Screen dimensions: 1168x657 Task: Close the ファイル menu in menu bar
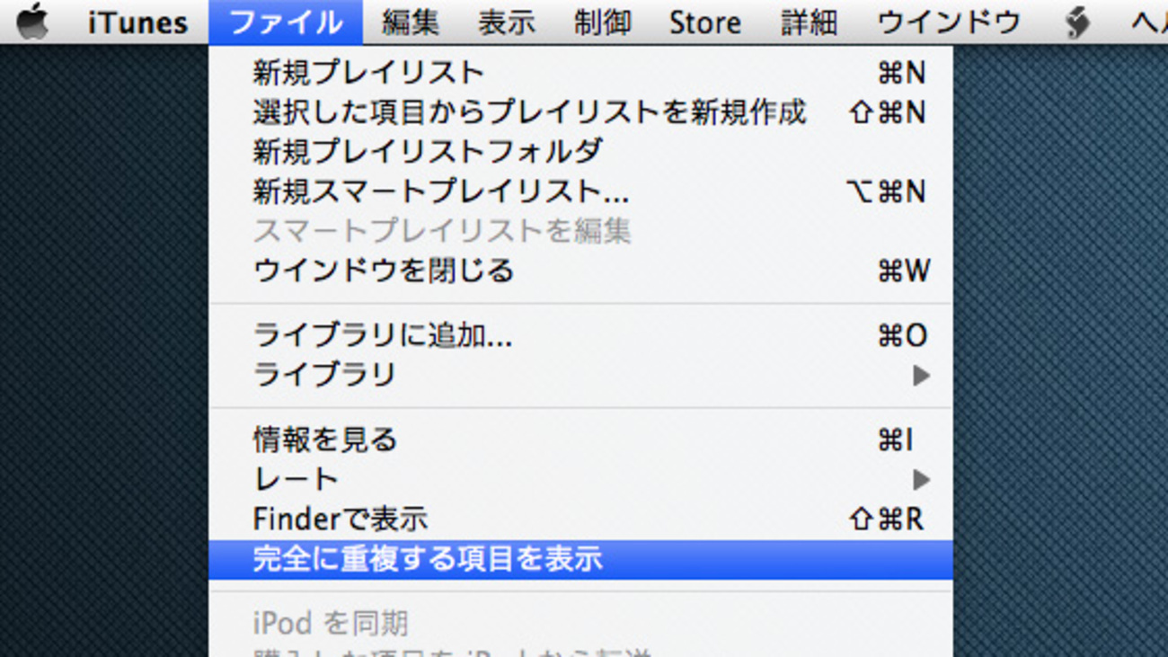click(286, 22)
